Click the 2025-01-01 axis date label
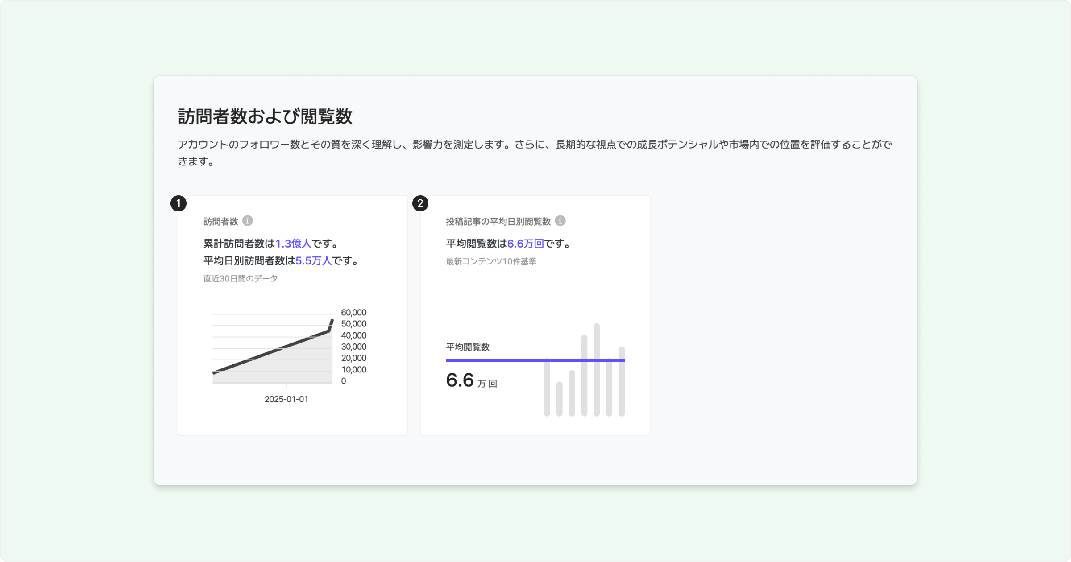The image size is (1071, 562). point(286,399)
